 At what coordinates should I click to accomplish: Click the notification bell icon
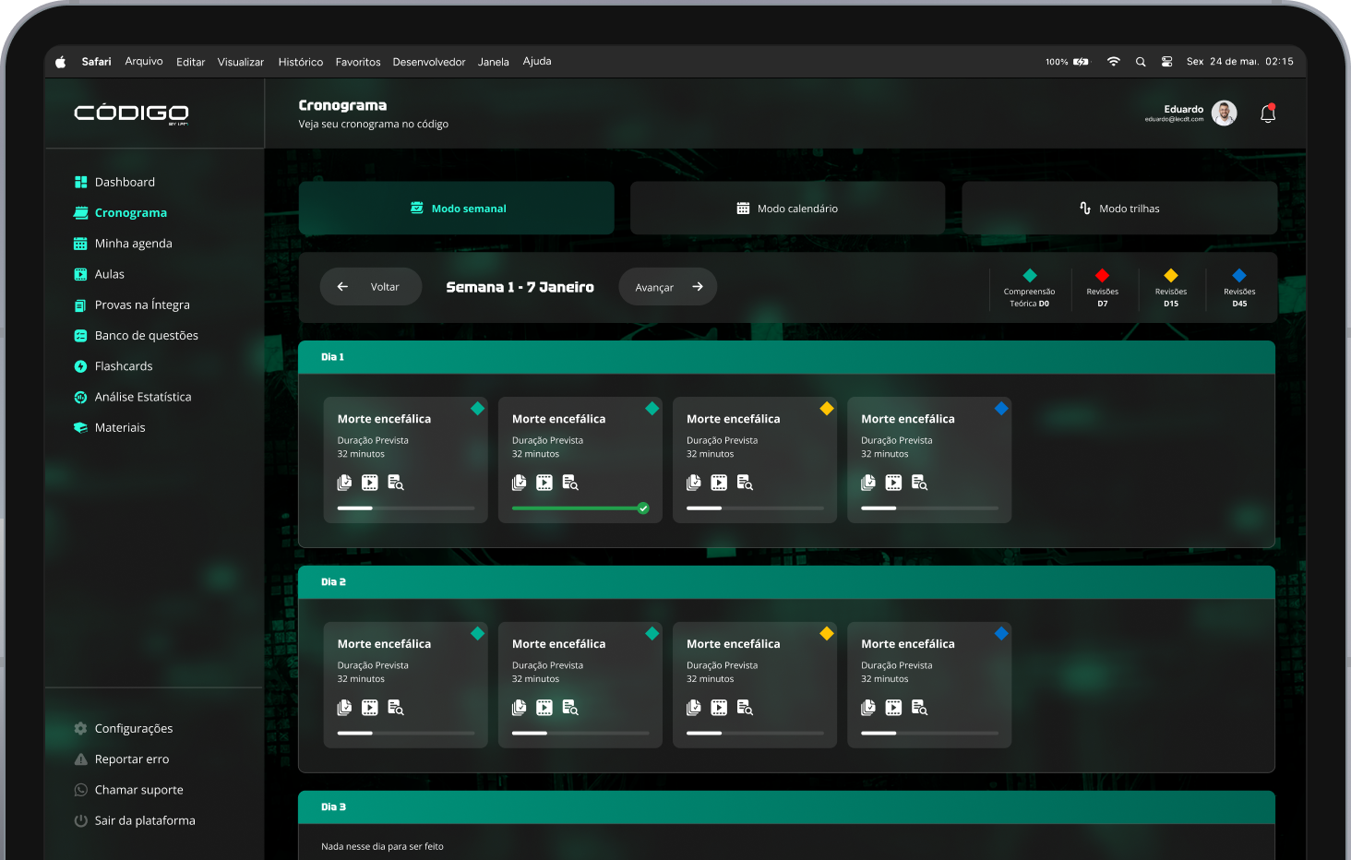[1268, 113]
